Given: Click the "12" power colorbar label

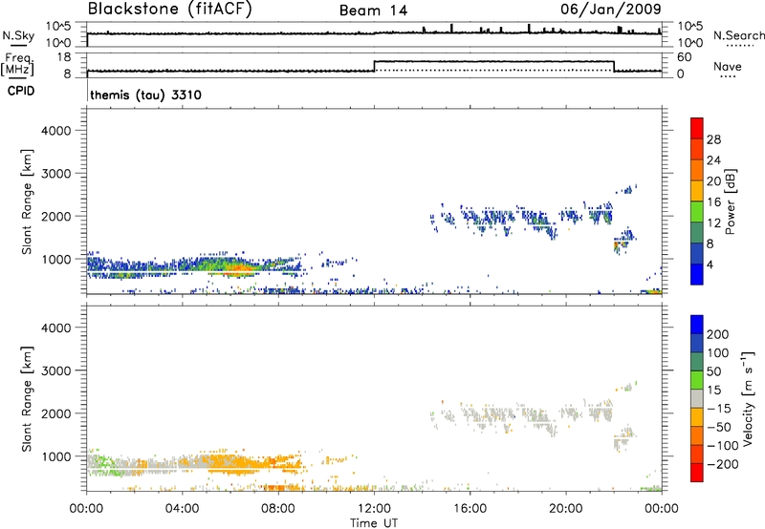Looking at the screenshot, I should pyautogui.click(x=713, y=223).
